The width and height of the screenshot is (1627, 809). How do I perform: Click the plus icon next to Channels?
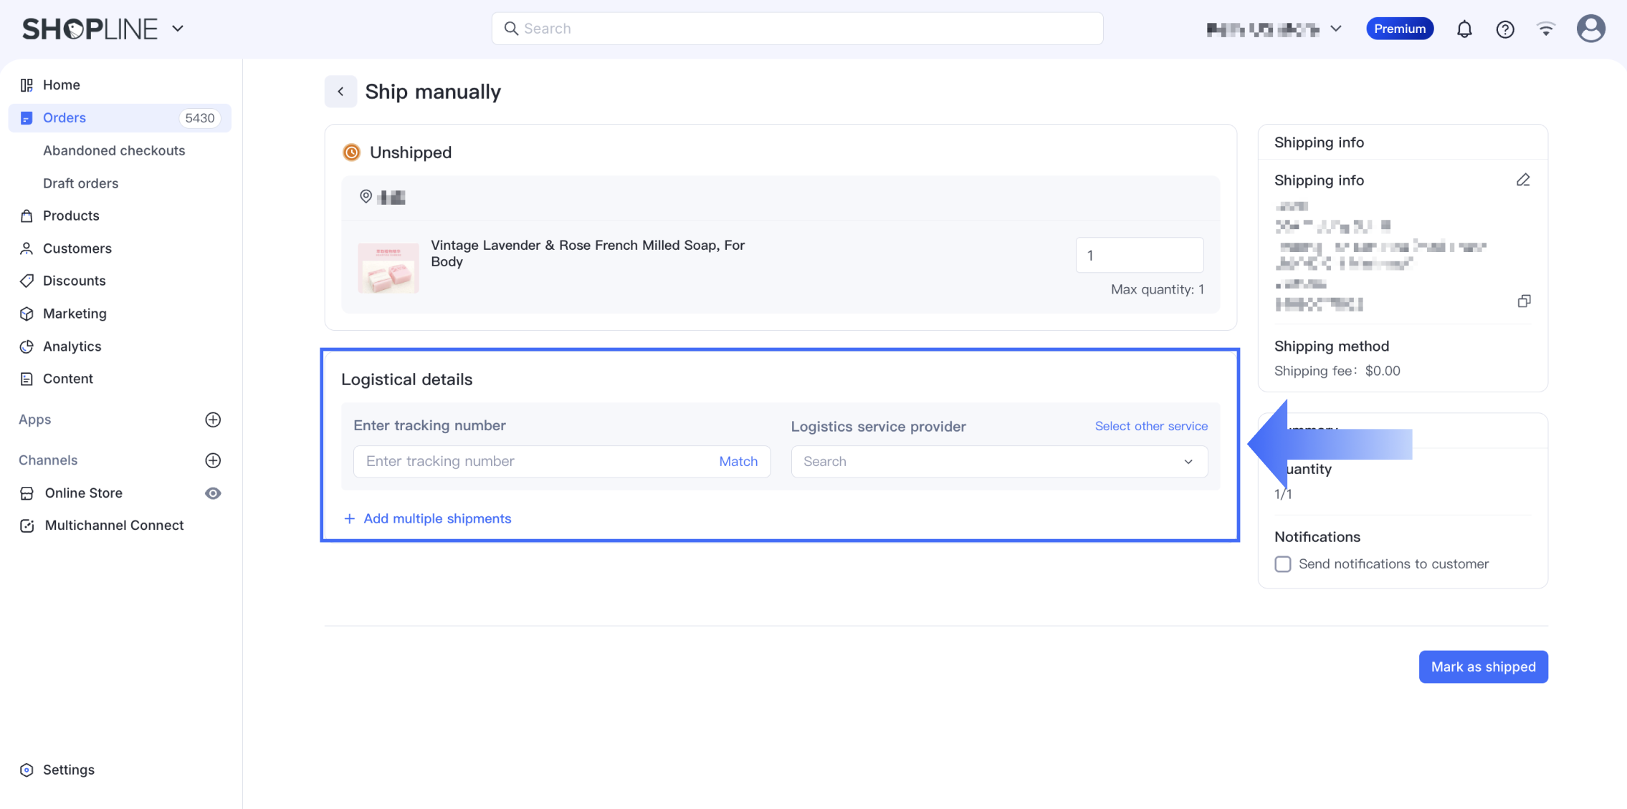click(213, 460)
